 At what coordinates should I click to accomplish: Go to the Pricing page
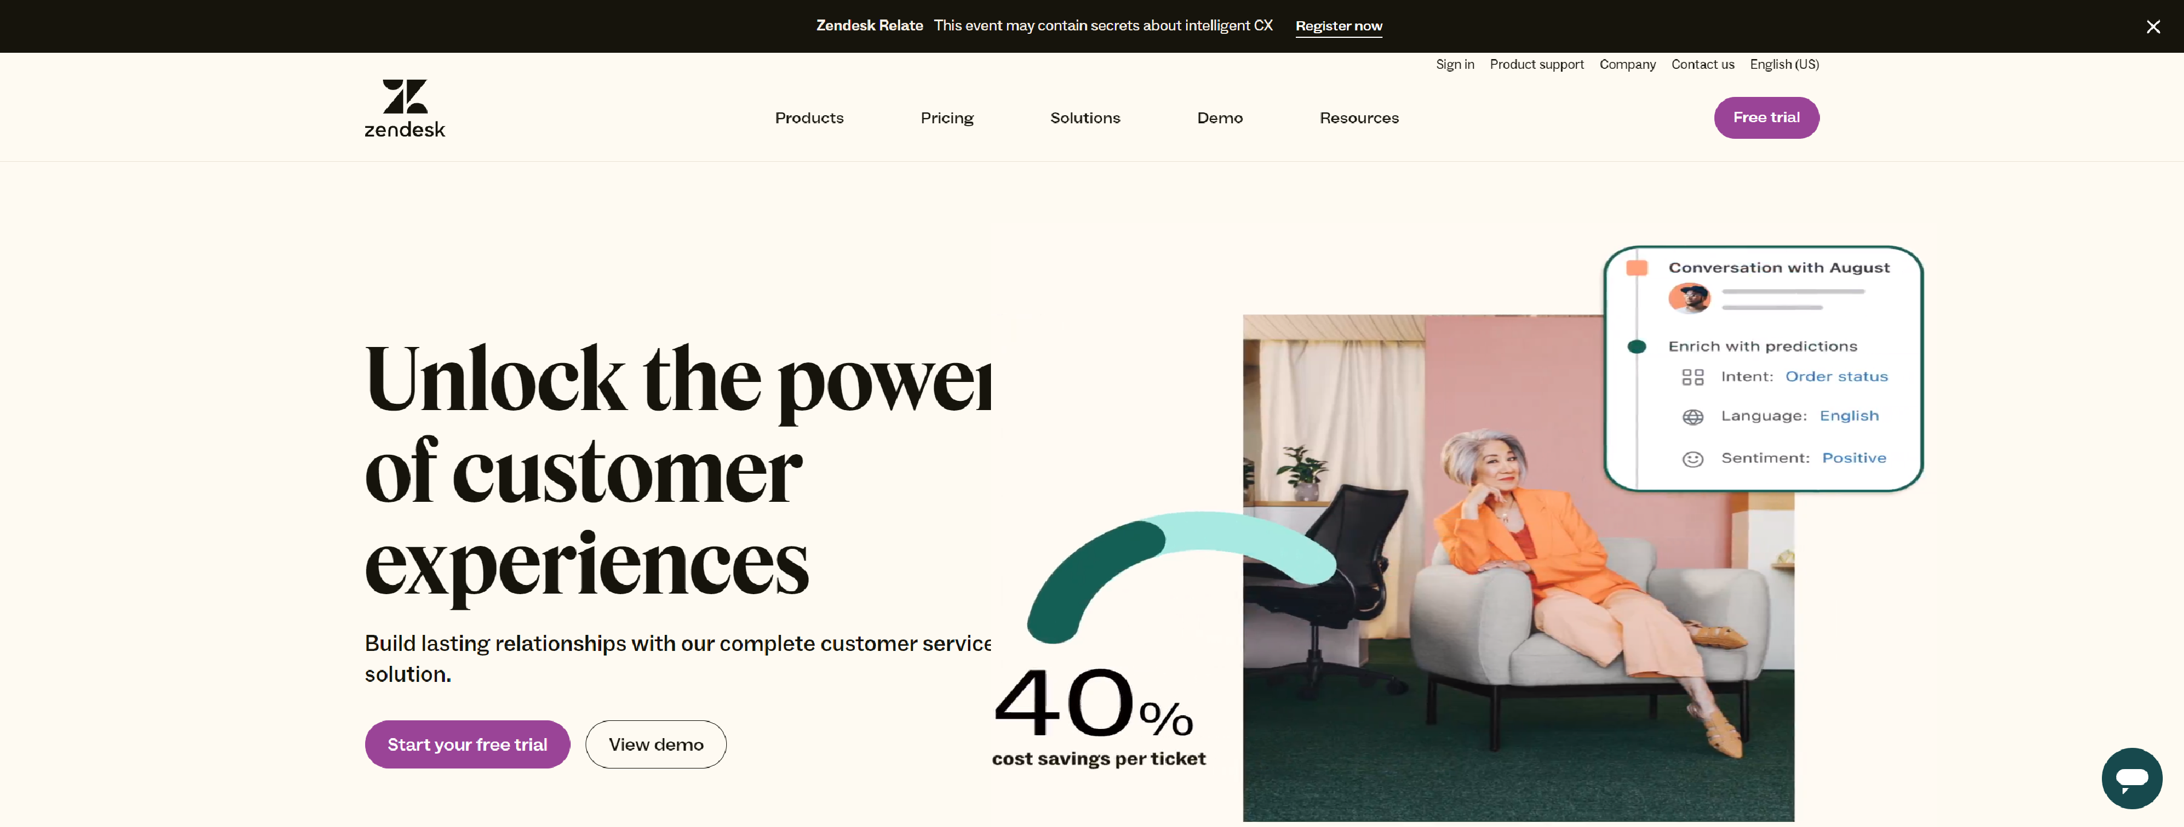point(946,118)
